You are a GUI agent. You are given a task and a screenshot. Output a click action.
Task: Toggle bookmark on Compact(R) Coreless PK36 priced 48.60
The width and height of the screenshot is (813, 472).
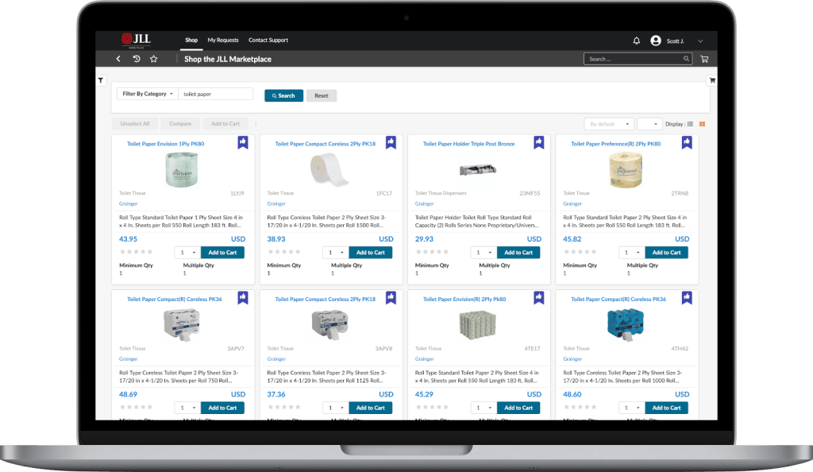coord(687,298)
